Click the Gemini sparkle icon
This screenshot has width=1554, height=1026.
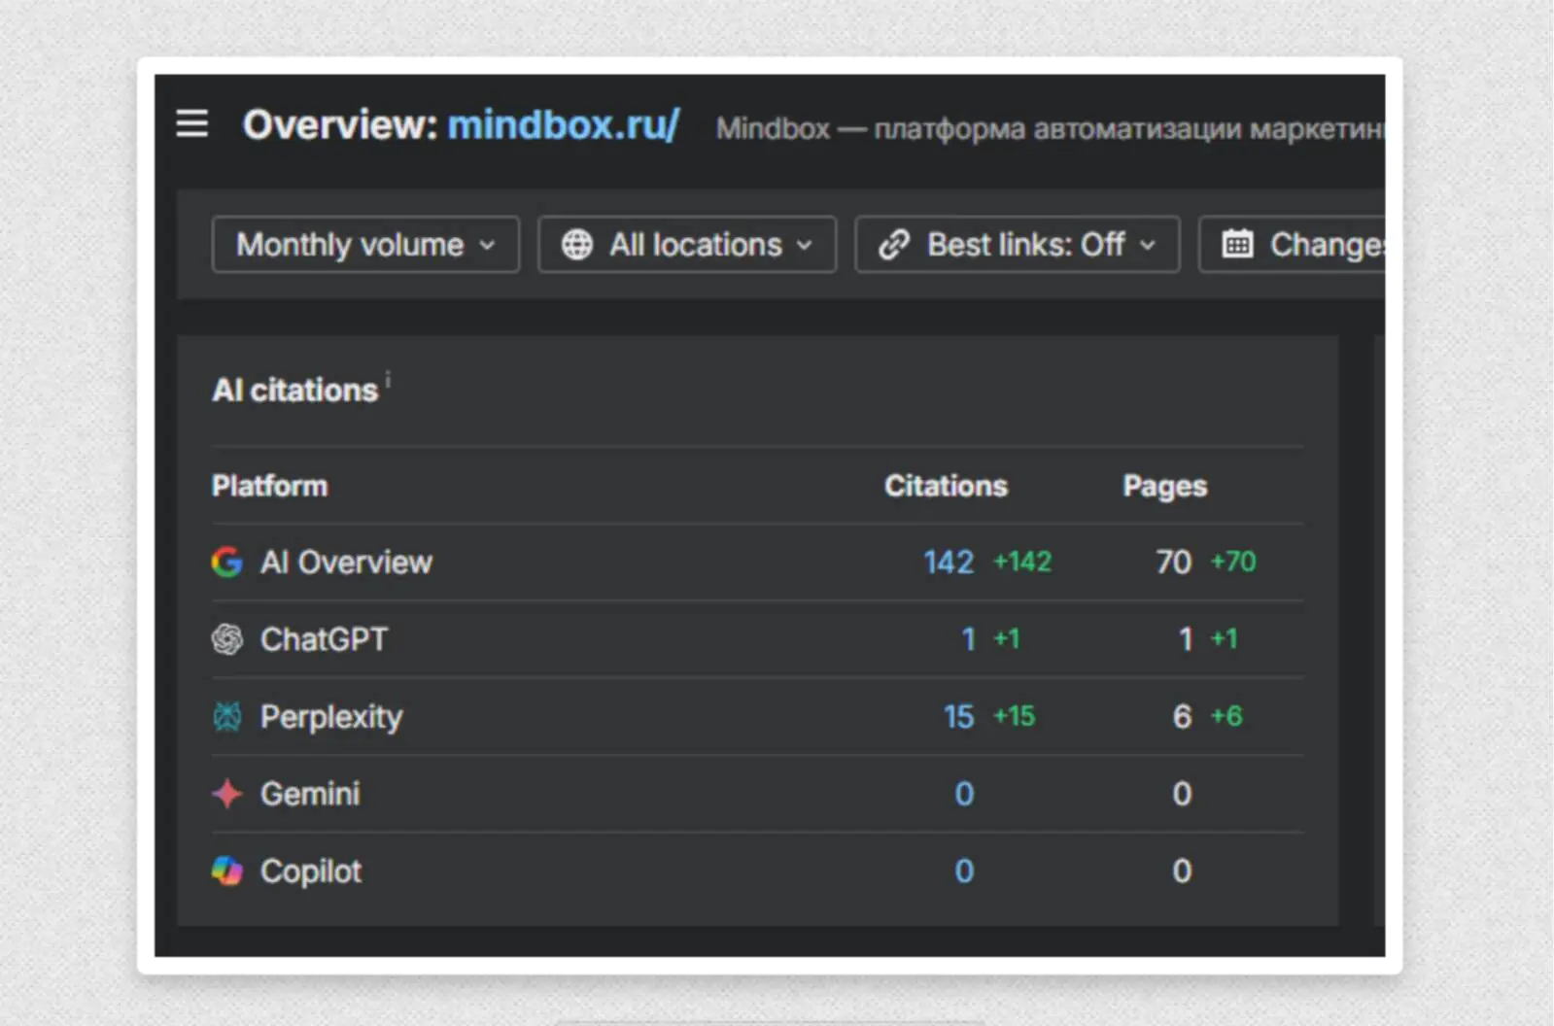tap(226, 794)
